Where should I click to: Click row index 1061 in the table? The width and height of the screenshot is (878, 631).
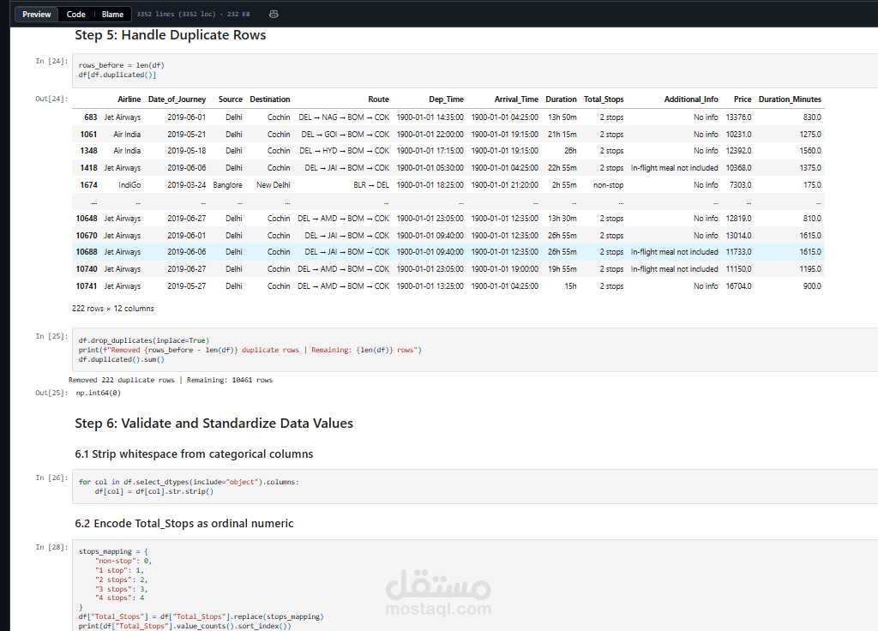click(x=88, y=135)
